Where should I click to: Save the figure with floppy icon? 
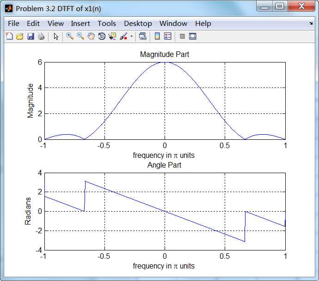click(31, 37)
